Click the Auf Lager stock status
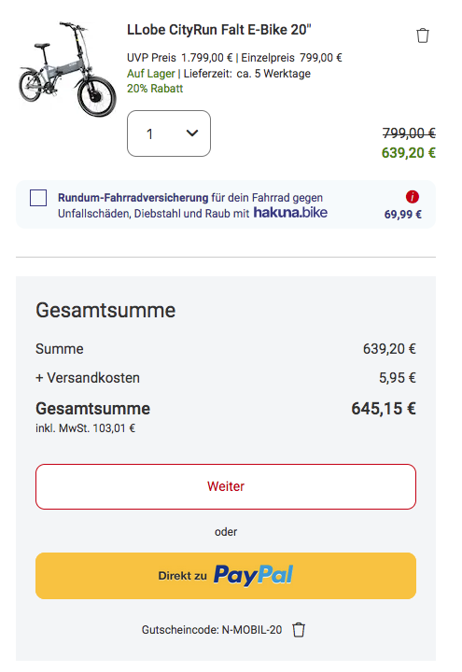Image resolution: width=462 pixels, height=672 pixels. (x=151, y=74)
